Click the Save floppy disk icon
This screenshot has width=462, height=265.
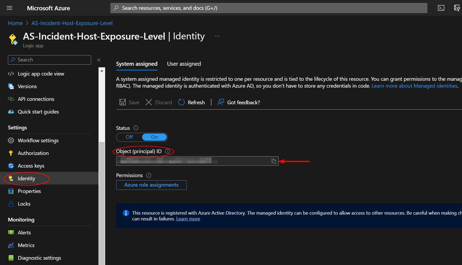[123, 102]
